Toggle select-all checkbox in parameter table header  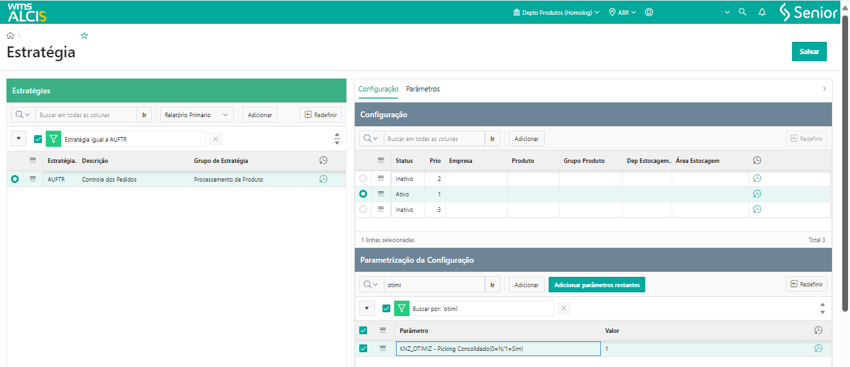(x=363, y=330)
